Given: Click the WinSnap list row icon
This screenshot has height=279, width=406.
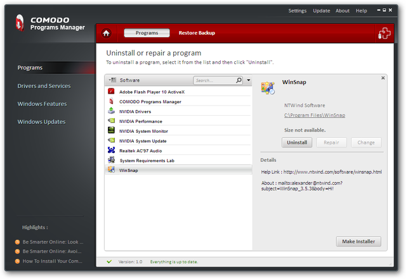Looking at the screenshot, I should 112,170.
